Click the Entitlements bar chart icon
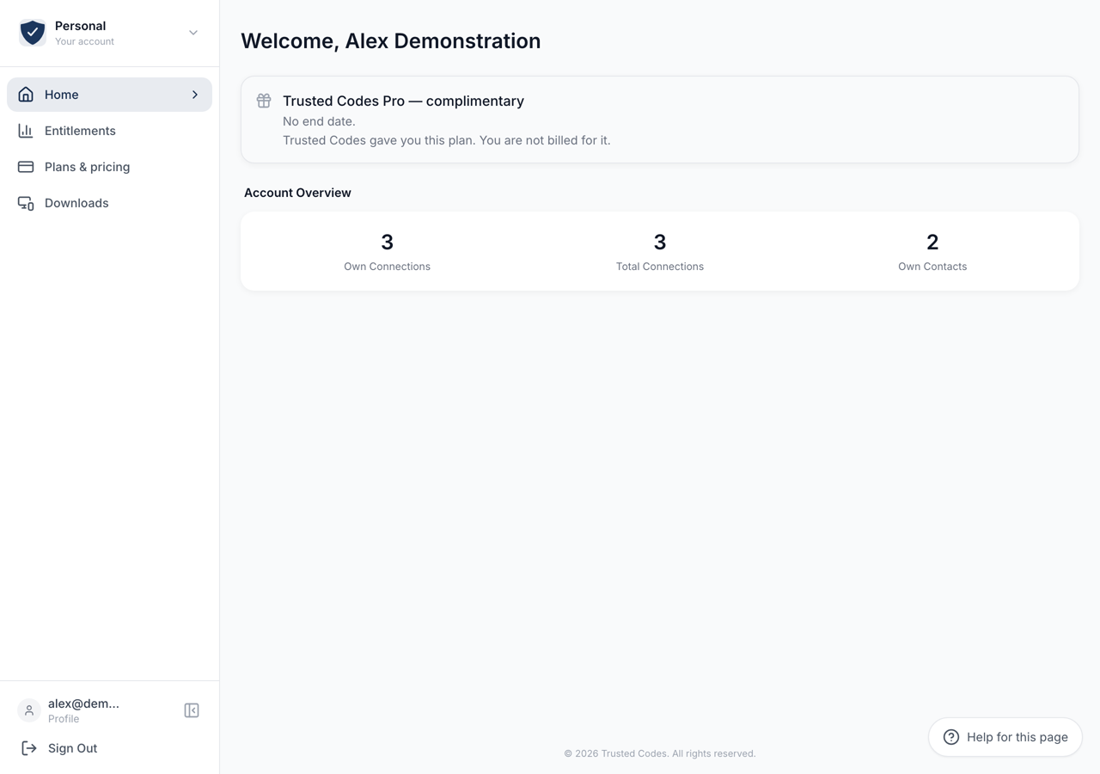The width and height of the screenshot is (1100, 774). coord(26,131)
